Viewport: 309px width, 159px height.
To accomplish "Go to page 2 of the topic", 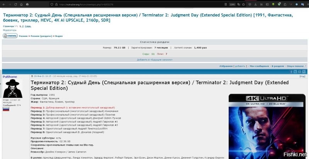I will pos(23,26).
